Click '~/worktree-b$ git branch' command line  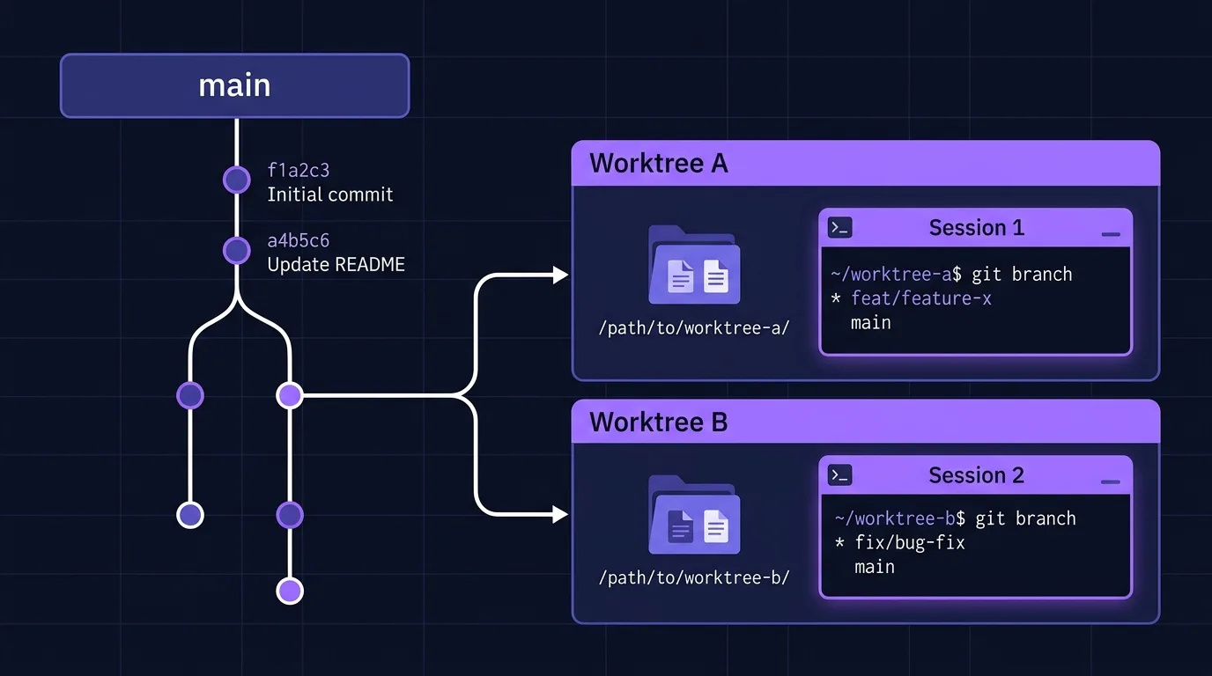tap(955, 518)
